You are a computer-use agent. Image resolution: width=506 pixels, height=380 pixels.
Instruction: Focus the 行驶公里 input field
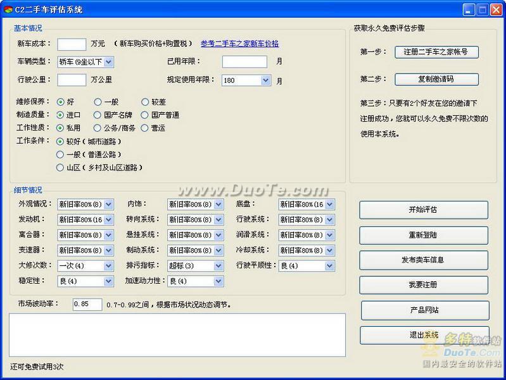click(72, 80)
